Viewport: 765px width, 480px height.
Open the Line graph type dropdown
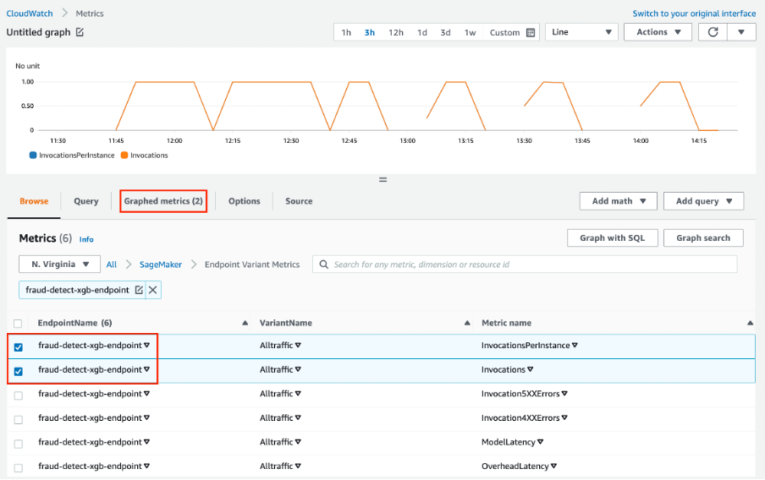(581, 32)
